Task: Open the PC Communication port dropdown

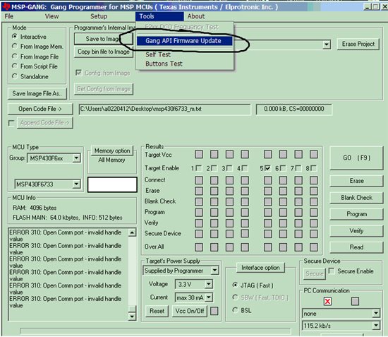Action: (376, 313)
